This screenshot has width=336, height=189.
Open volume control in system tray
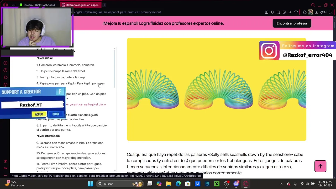307,184
